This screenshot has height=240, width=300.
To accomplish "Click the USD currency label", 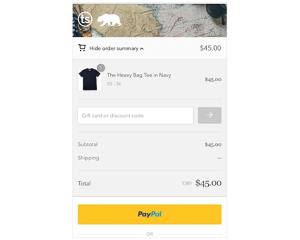I will (187, 183).
